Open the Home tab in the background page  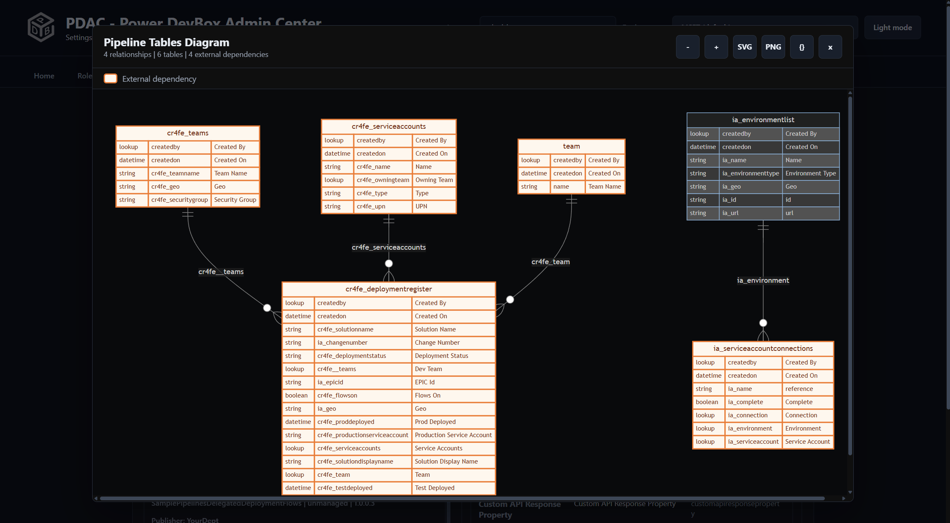click(x=44, y=76)
